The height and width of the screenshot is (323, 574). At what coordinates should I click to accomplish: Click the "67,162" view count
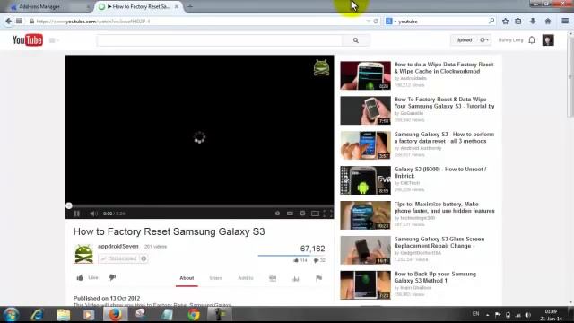[312, 249]
